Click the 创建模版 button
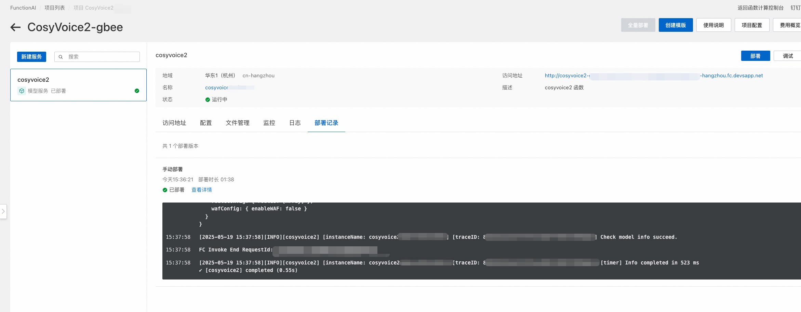This screenshot has width=801, height=312. click(676, 25)
